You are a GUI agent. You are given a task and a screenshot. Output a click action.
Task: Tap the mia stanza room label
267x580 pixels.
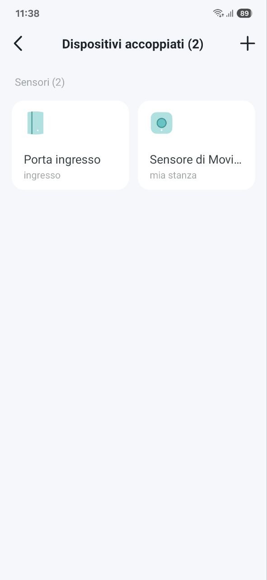173,175
